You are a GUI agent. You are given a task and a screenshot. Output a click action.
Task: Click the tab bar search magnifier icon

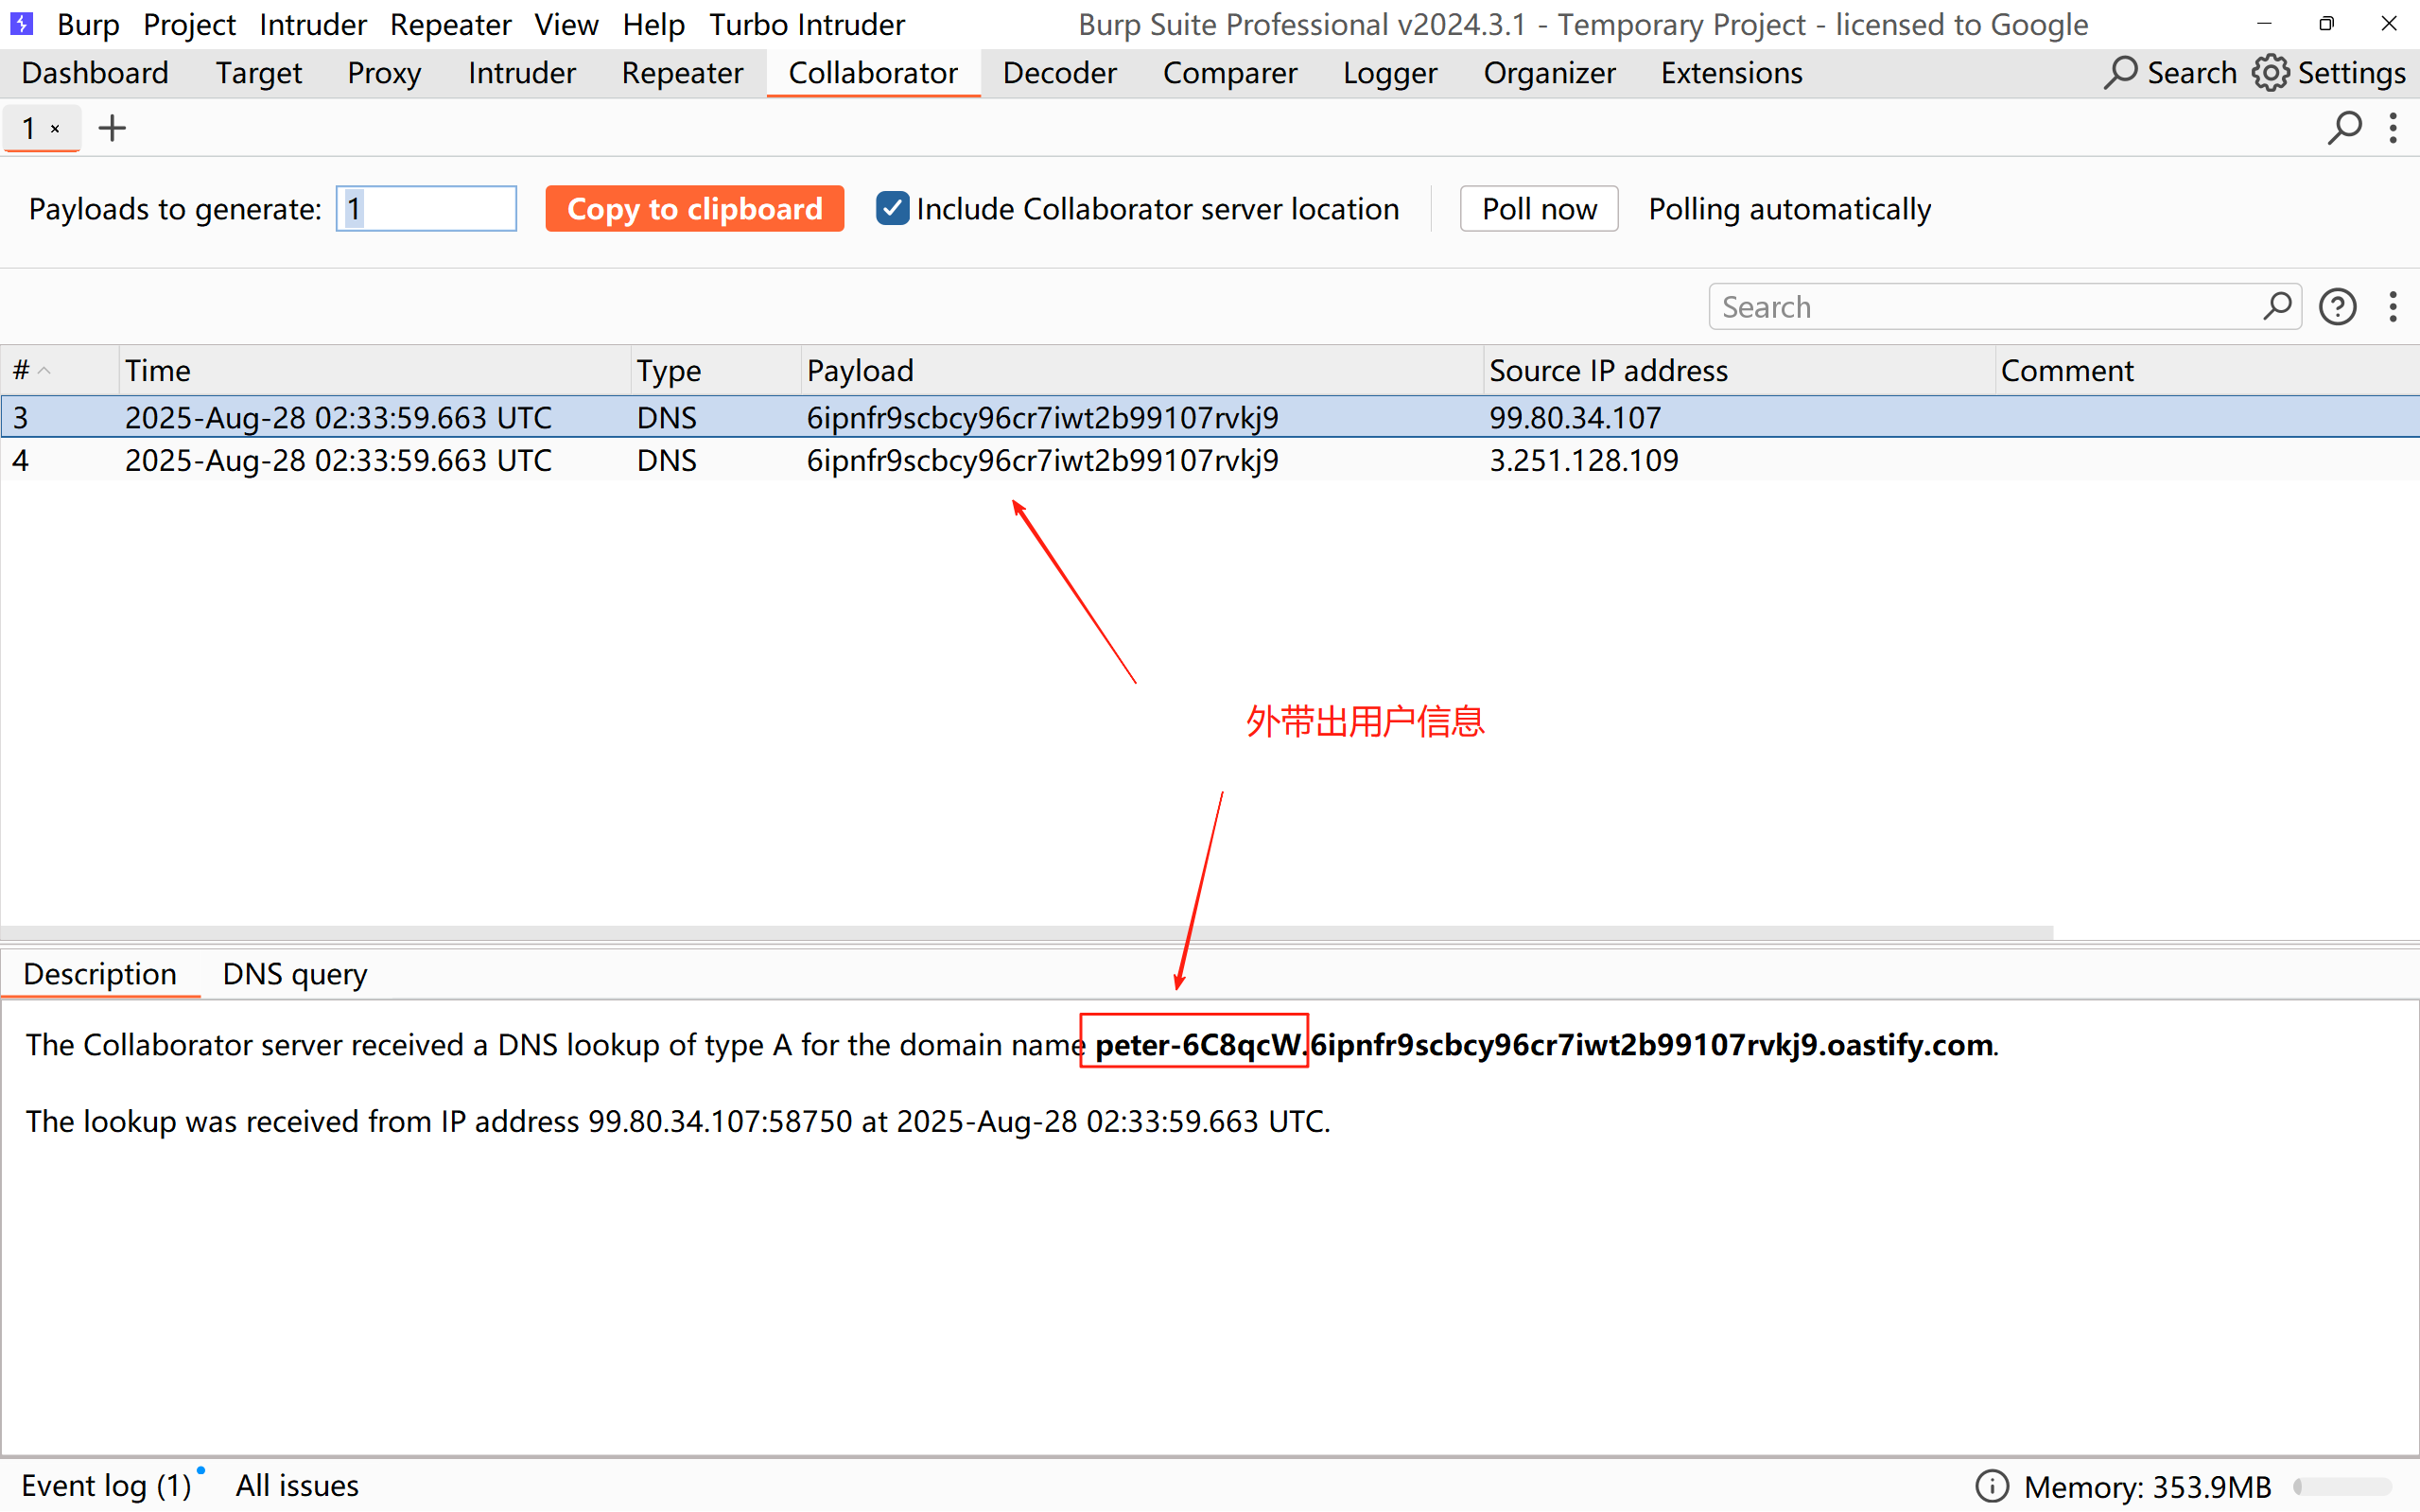pyautogui.click(x=2344, y=128)
